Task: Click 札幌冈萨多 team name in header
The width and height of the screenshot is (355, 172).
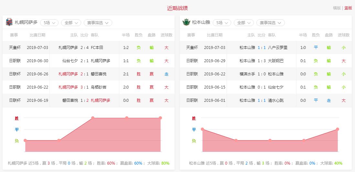Action: (26, 23)
